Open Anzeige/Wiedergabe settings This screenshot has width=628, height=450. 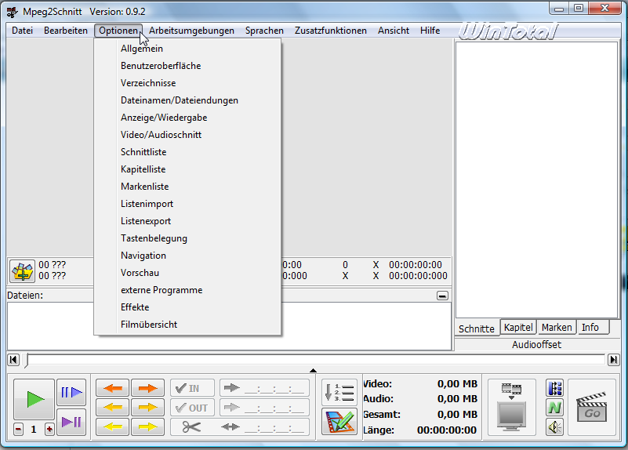point(187,118)
